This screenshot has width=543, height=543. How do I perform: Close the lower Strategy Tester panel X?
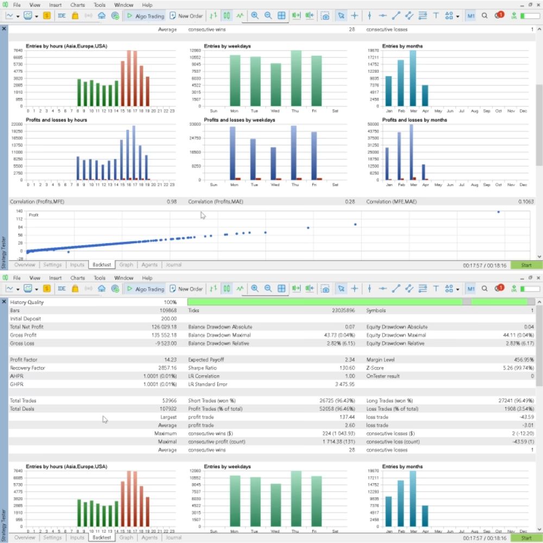(x=4, y=301)
